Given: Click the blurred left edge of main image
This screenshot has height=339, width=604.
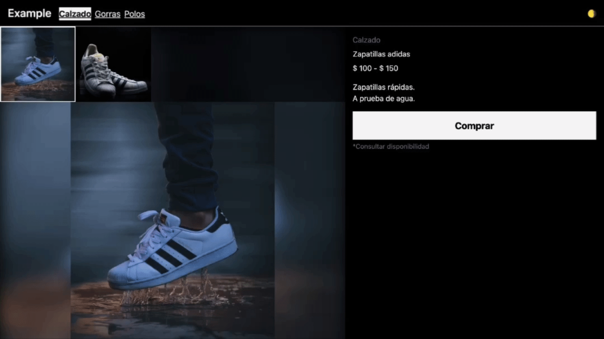Looking at the screenshot, I should click(35, 220).
